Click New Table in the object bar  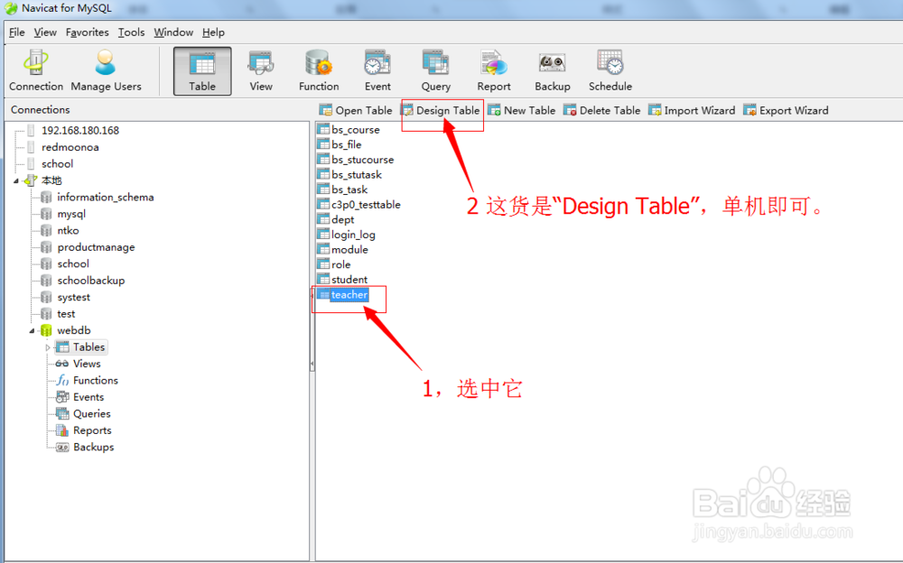tap(522, 110)
